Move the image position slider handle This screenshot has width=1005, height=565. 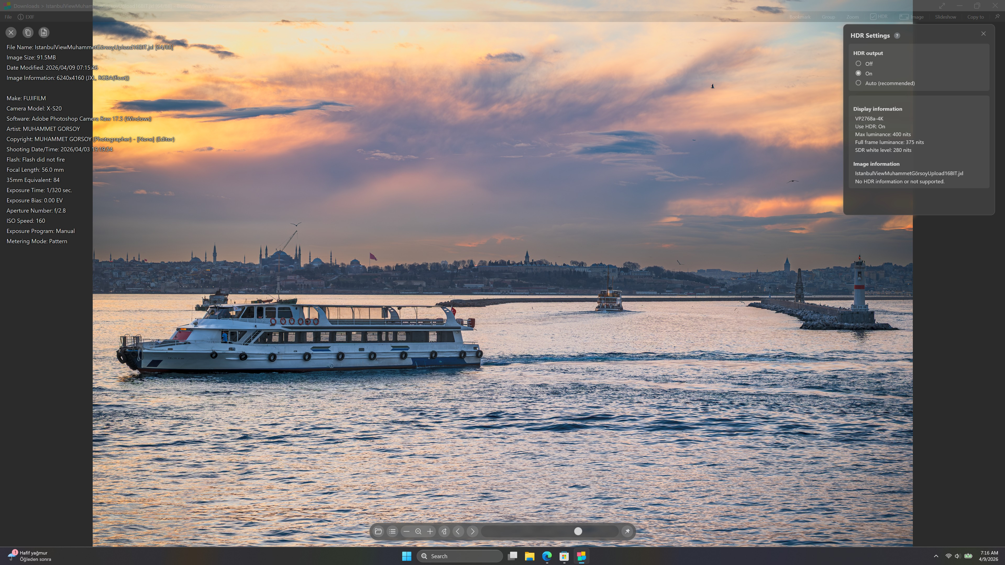point(578,531)
